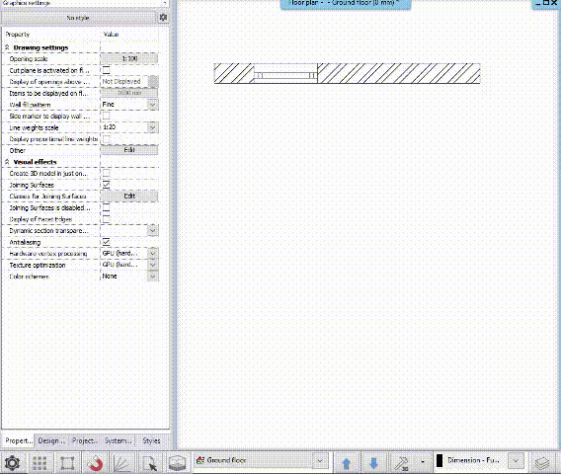Toggle Cut plane is activated checkbox
This screenshot has height=474, width=561.
[x=107, y=70]
